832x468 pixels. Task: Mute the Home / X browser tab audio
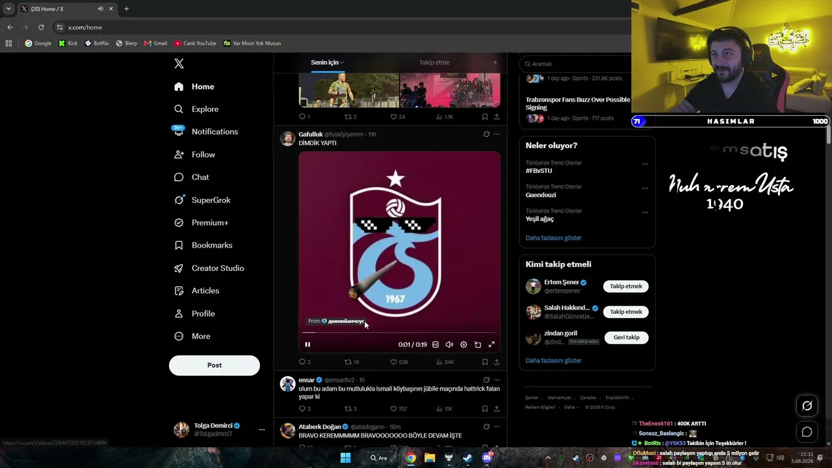100,9
